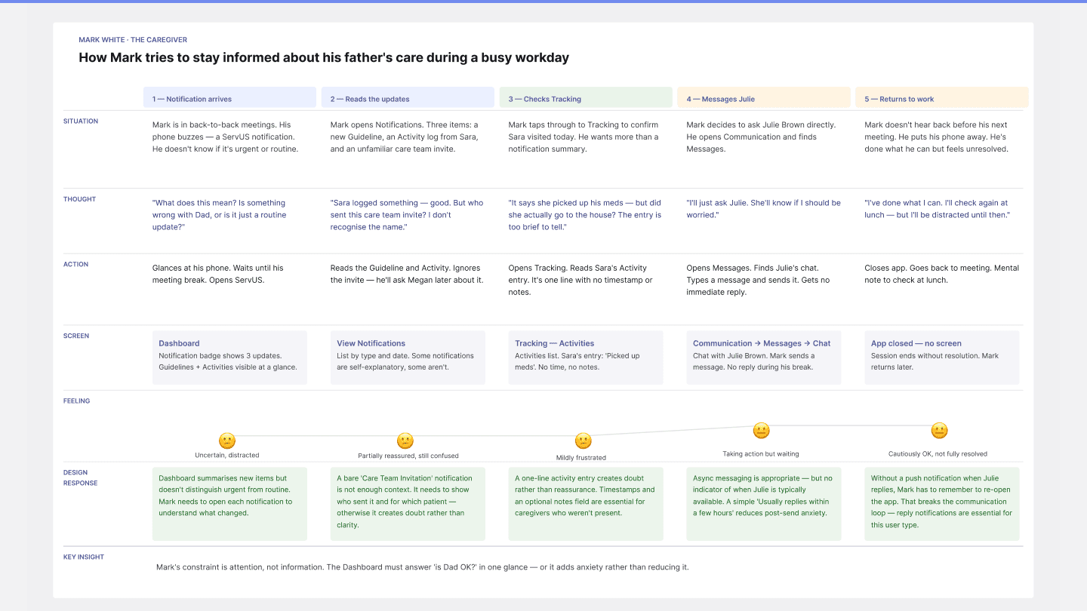Select the 'Mildly frustrated' emoji face

tap(583, 441)
